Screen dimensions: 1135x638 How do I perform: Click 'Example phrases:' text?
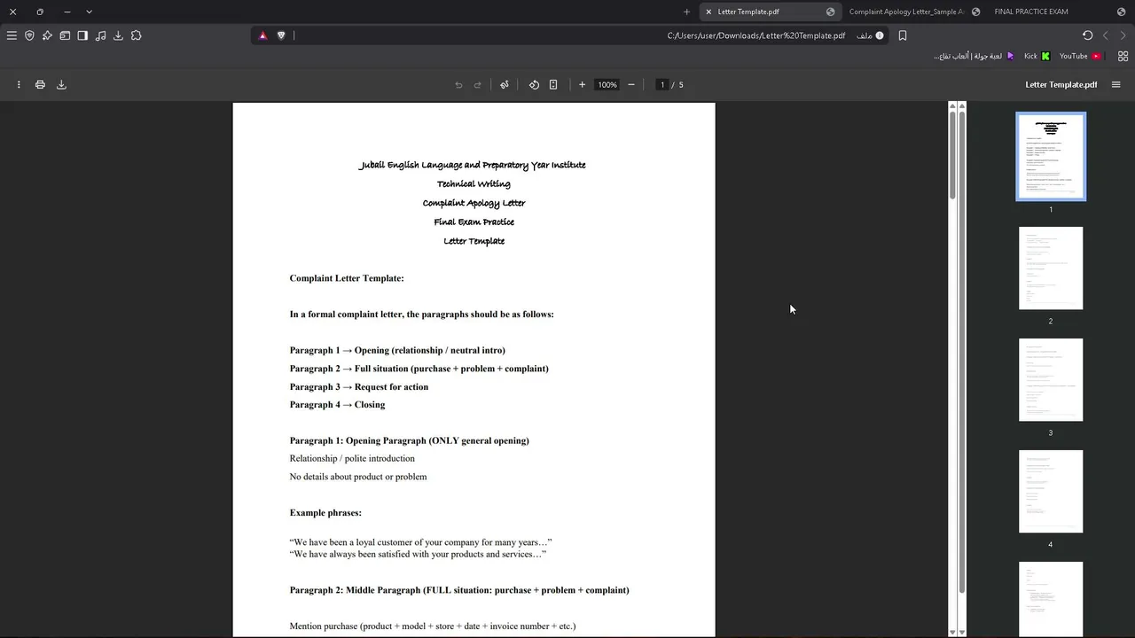(x=325, y=512)
